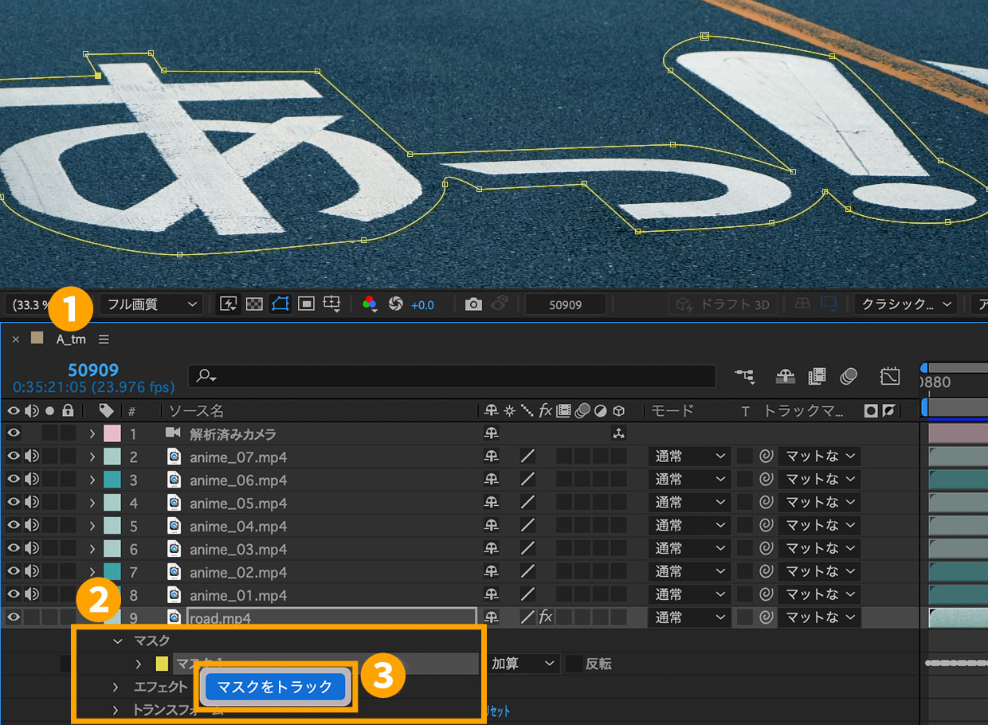Click the label tag column icon
Image resolution: width=988 pixels, height=725 pixels.
coord(107,410)
